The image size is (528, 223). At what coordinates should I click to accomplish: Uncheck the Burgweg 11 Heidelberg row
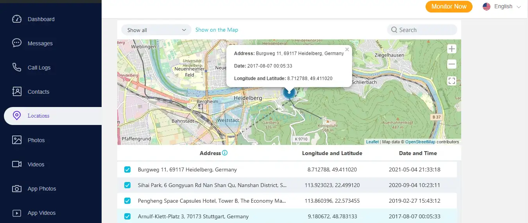tap(127, 169)
